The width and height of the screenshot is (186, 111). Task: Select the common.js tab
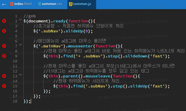pos(82,4)
